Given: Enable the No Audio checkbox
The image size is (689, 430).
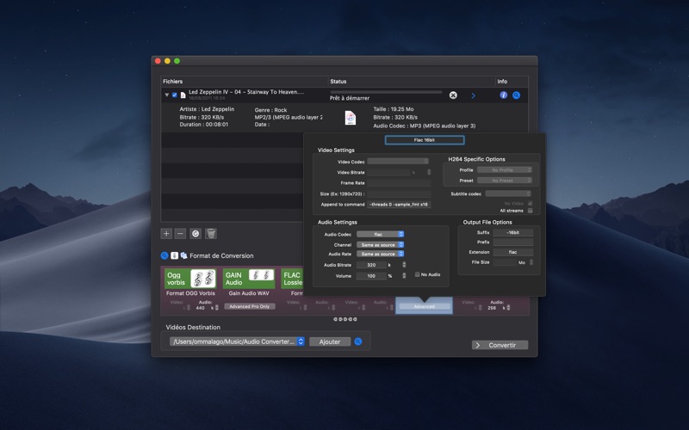Looking at the screenshot, I should (x=417, y=274).
